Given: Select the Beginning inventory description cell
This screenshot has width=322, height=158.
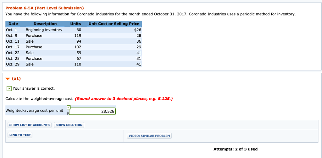Looking at the screenshot, I should (44, 30).
